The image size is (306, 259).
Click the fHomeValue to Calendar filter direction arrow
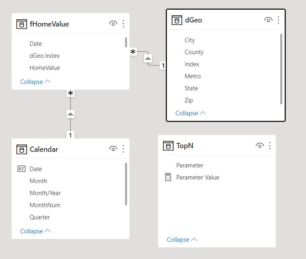tap(70, 114)
